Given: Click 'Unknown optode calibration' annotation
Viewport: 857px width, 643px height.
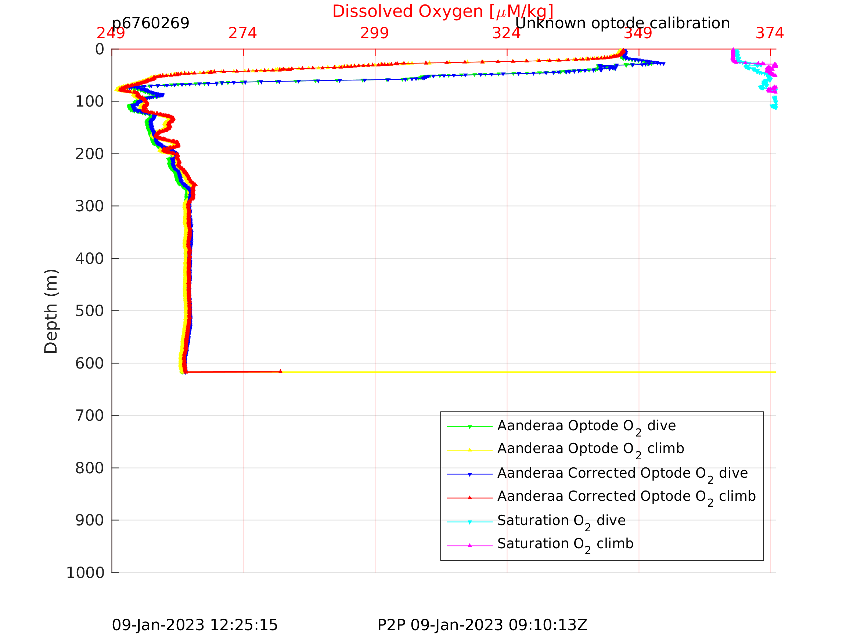Looking at the screenshot, I should coord(623,23).
